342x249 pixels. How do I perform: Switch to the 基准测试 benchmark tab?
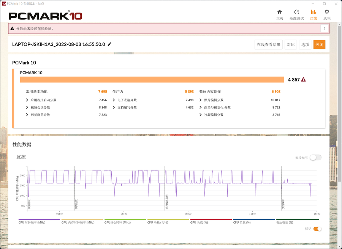pos(296,15)
